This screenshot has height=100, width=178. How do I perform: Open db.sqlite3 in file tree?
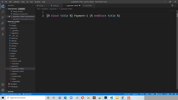click(x=14, y=84)
